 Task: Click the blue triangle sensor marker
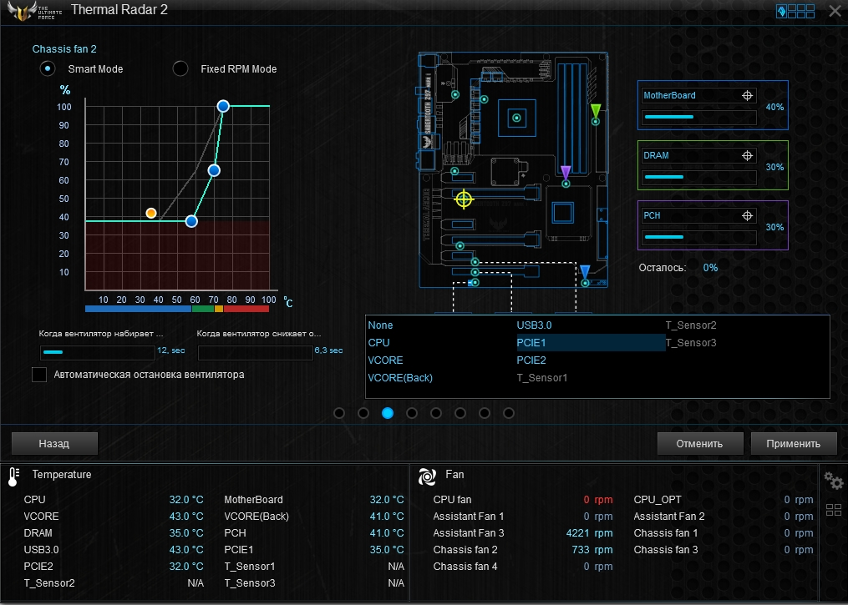585,272
